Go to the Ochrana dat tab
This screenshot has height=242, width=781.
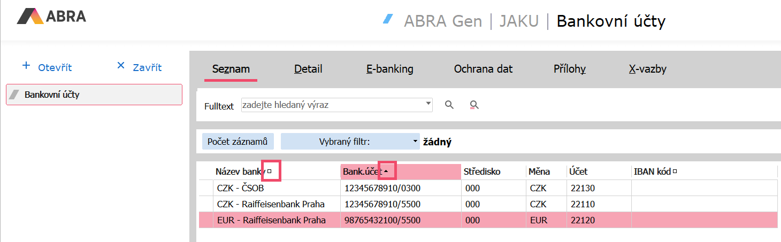tap(483, 69)
